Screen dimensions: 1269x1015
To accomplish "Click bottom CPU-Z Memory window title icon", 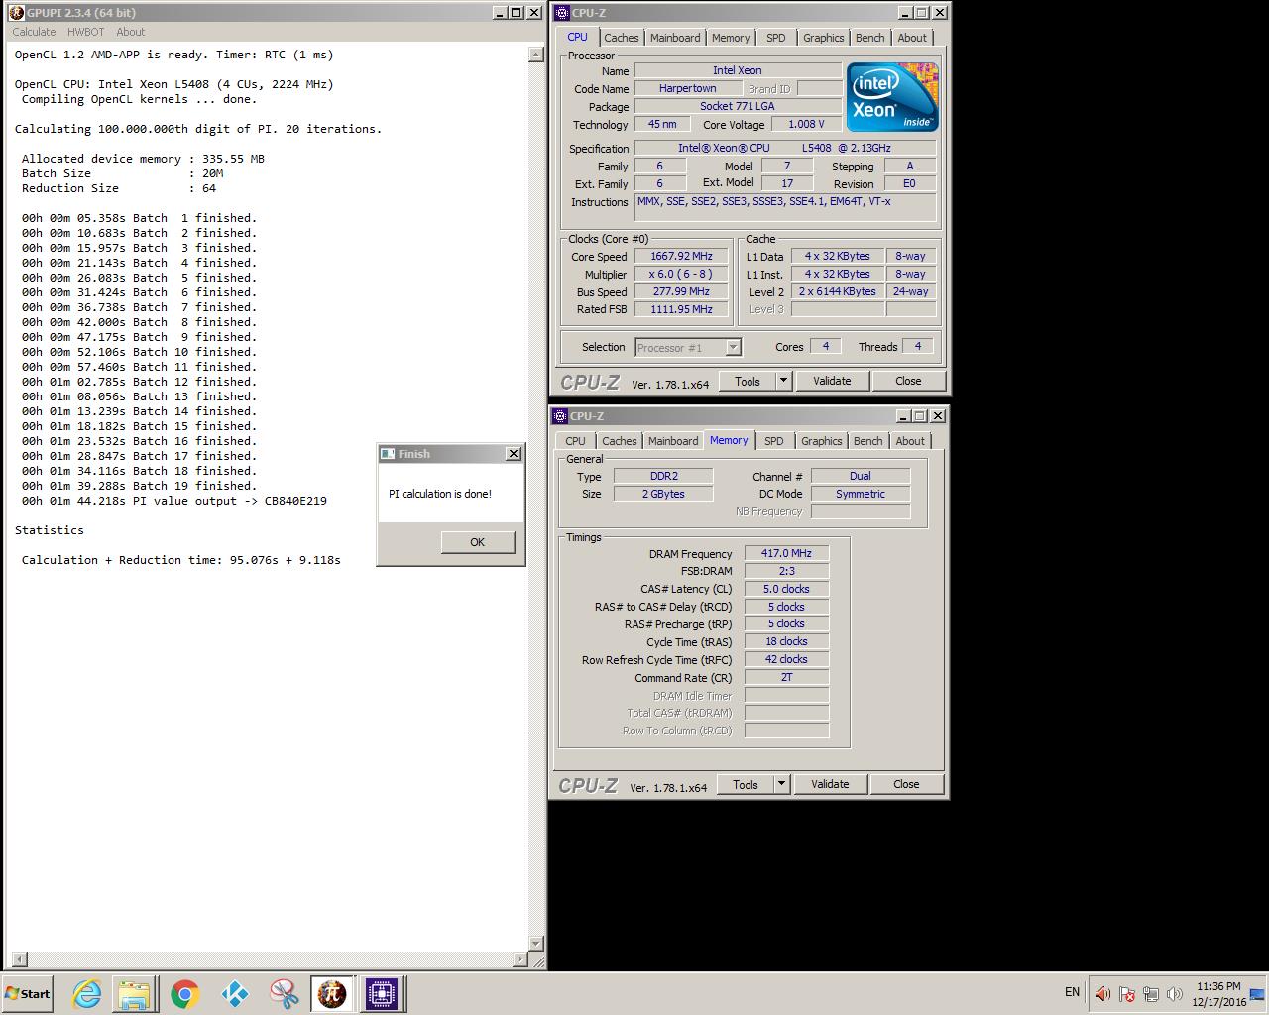I will click(x=560, y=416).
